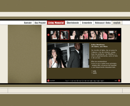Viewport: 130px width, 106px height.
Task: Select the fourth thumbnail with pink shirt
Action: tap(84, 35)
